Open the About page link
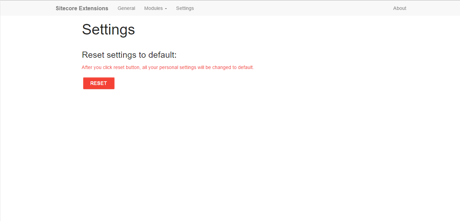Screen dimensions: 460x221 399,8
